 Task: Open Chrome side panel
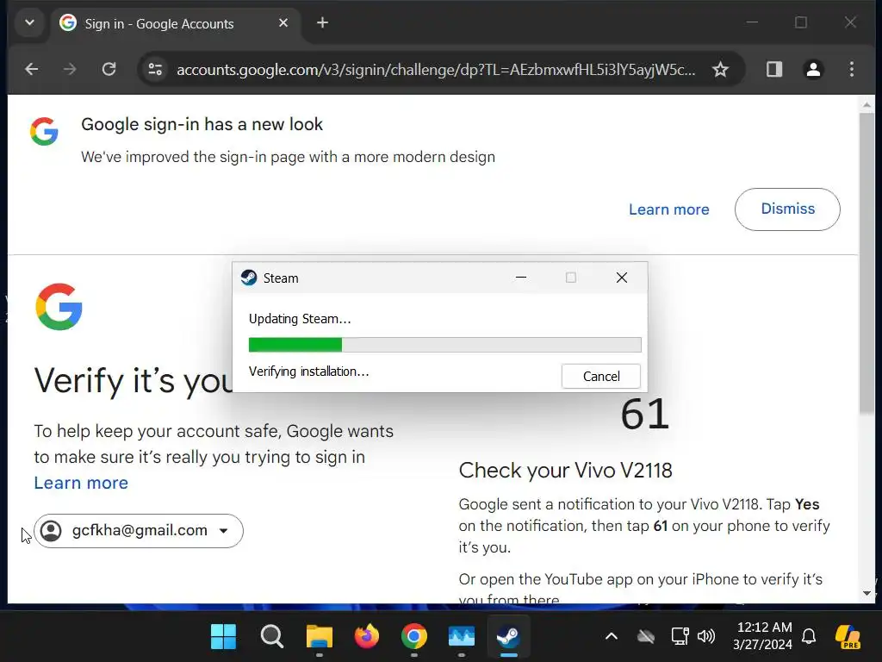774,69
